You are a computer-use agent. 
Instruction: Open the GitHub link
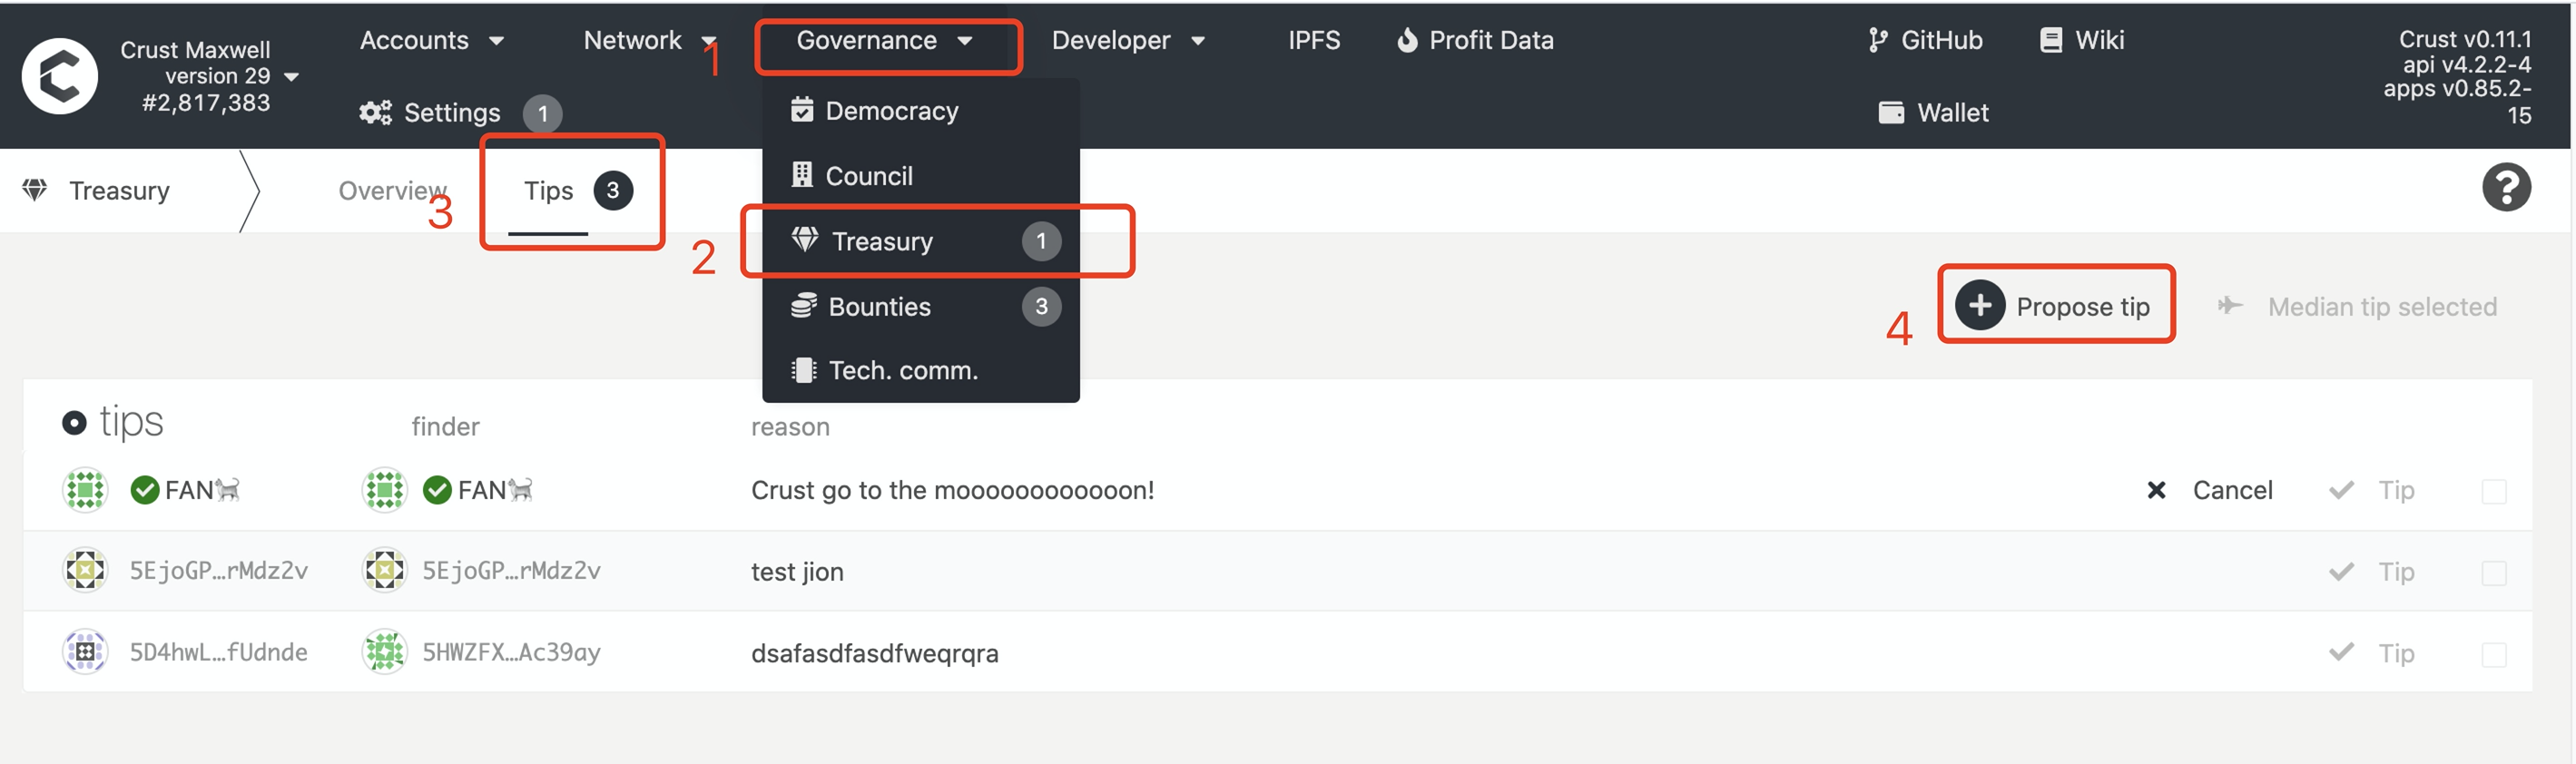(x=1925, y=40)
